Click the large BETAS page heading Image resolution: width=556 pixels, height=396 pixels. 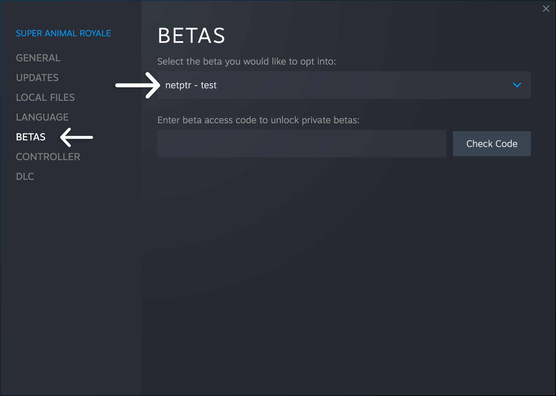point(191,36)
